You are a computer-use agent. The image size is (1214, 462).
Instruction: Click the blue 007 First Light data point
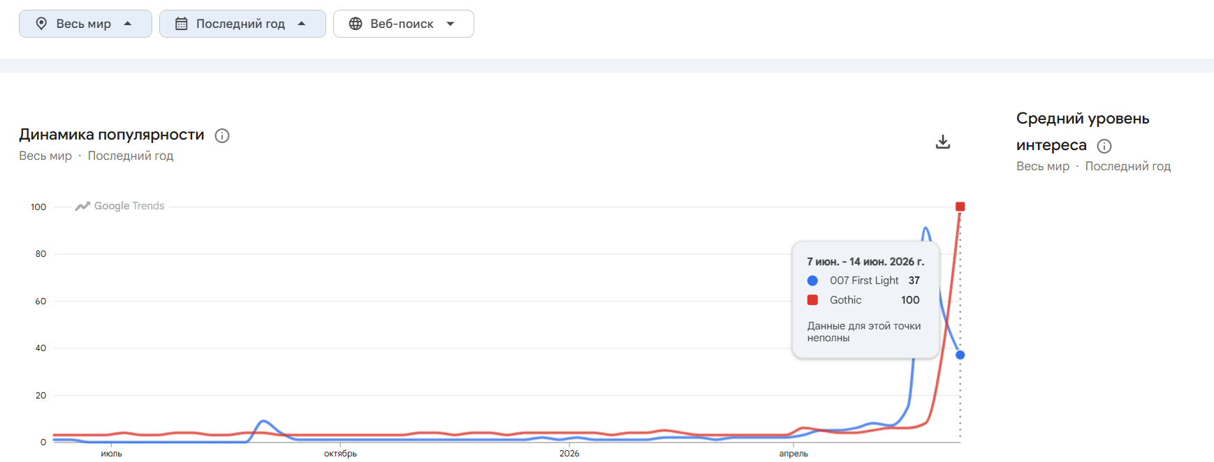[x=960, y=355]
